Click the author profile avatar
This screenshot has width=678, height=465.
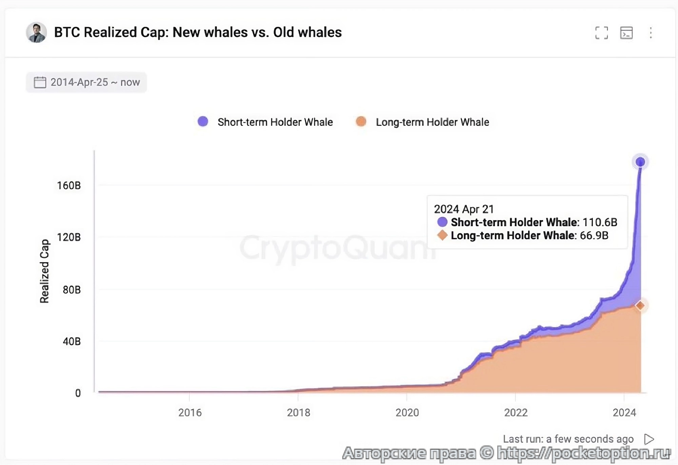tap(36, 33)
